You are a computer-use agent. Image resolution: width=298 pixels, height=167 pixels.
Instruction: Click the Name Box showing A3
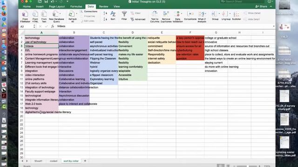coord(26,26)
